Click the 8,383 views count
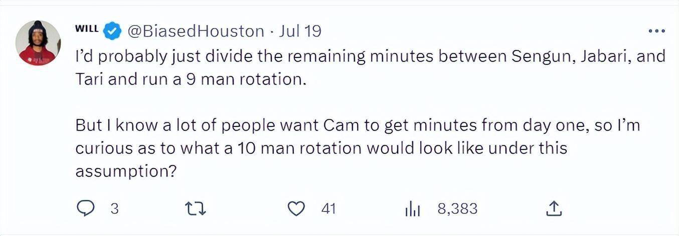 tap(457, 208)
